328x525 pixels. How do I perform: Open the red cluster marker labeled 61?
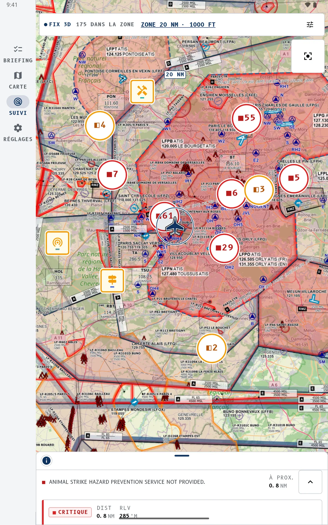point(163,215)
